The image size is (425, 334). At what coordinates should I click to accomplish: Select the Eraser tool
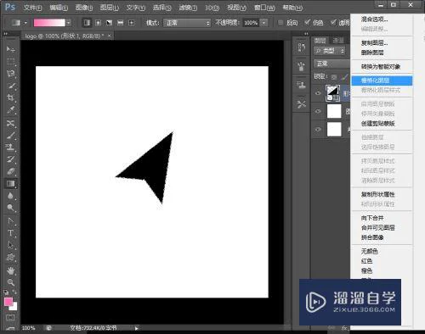[10, 171]
